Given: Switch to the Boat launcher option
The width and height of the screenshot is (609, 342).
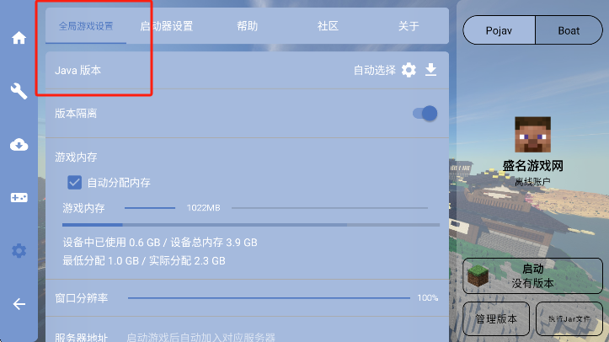Looking at the screenshot, I should (x=569, y=30).
